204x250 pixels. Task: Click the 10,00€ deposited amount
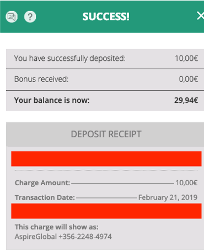[x=186, y=58]
